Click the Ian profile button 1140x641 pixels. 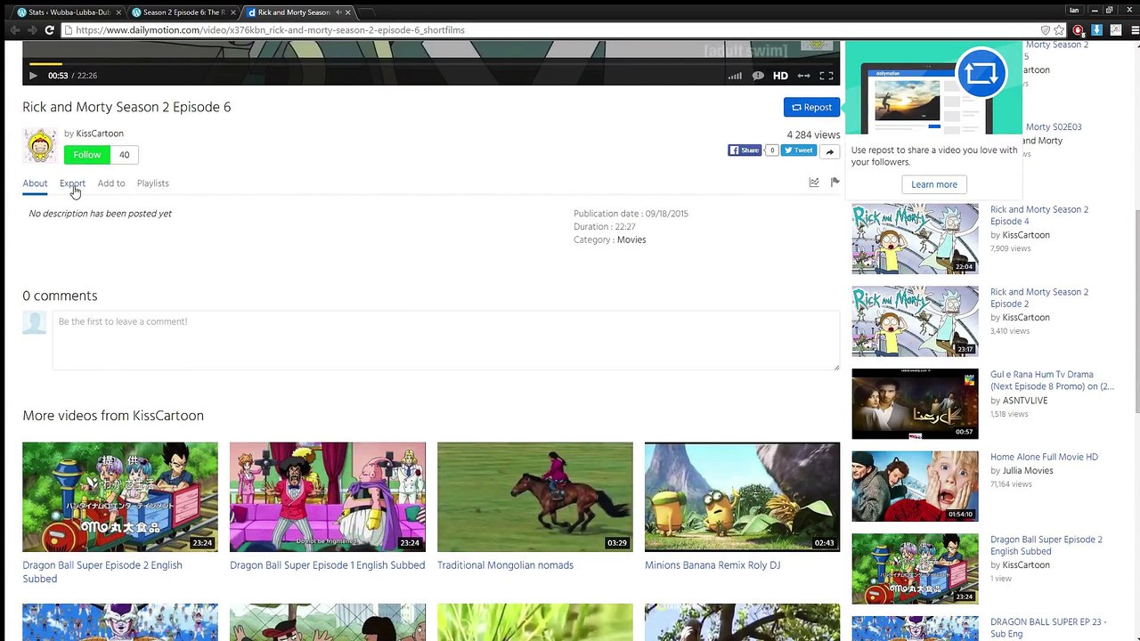pyautogui.click(x=1074, y=10)
